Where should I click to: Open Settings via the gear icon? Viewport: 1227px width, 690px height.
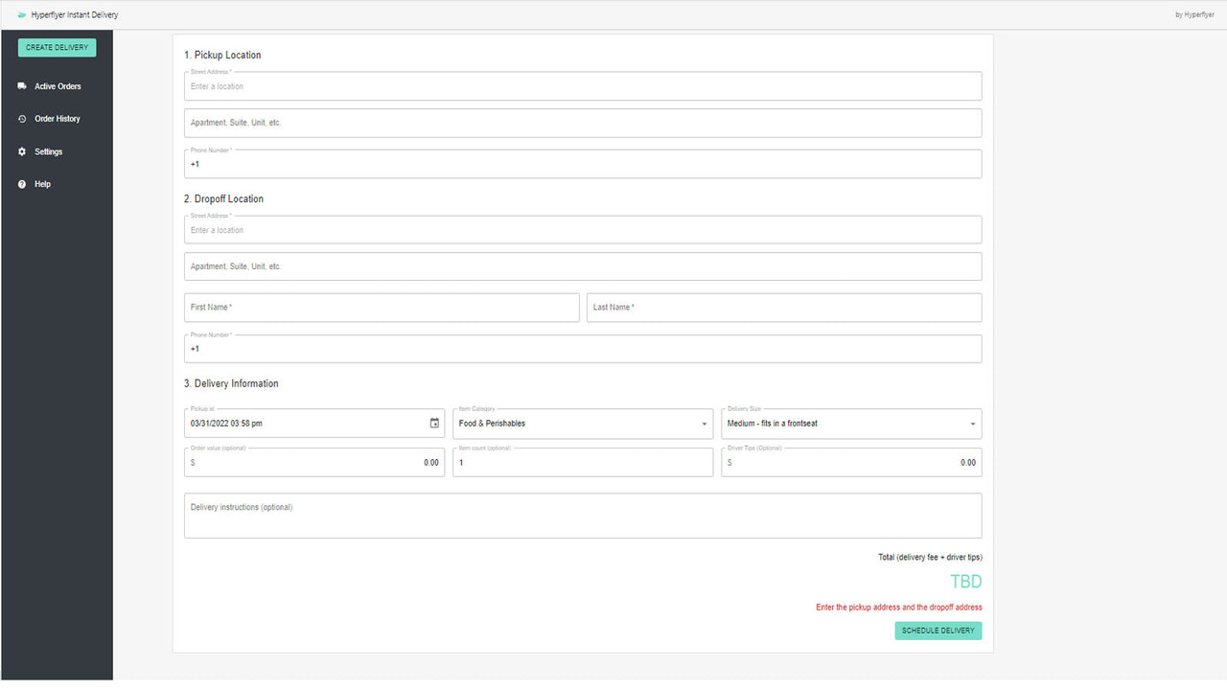21,150
